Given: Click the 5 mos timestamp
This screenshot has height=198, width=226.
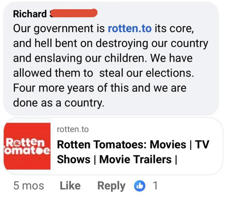Looking at the screenshot, I should 28,185.
